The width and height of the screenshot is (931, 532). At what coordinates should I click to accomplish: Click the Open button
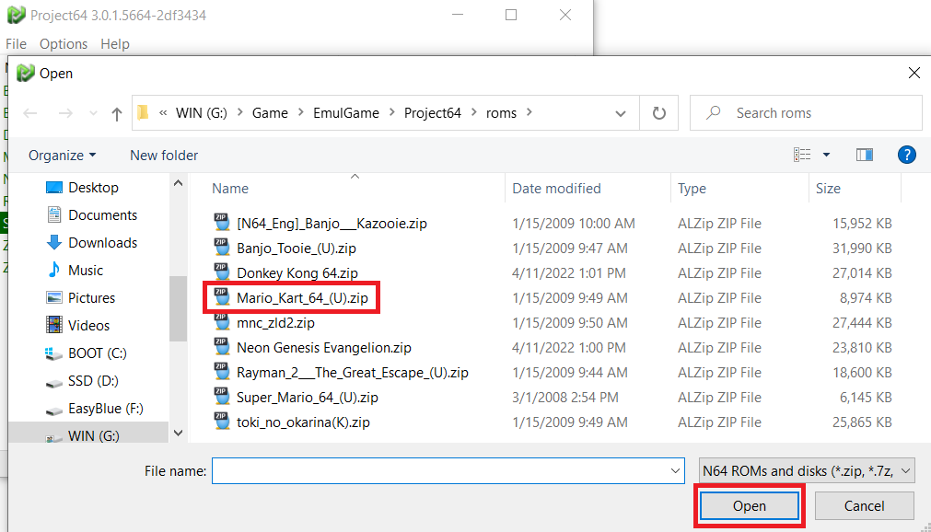(750, 506)
